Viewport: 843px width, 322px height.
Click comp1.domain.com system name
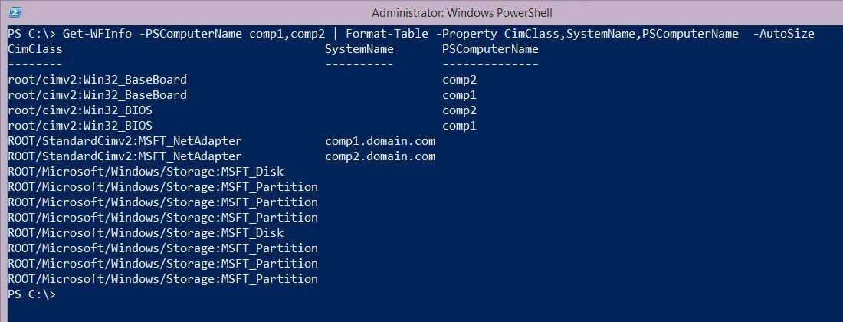[x=380, y=141]
